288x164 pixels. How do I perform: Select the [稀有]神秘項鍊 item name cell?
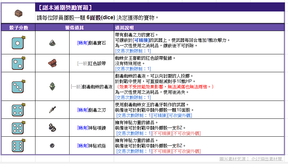(x=91, y=128)
